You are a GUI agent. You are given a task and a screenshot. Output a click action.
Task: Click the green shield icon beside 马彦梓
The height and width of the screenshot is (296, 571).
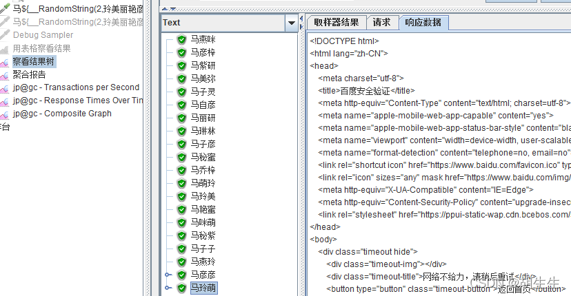pyautogui.click(x=182, y=52)
